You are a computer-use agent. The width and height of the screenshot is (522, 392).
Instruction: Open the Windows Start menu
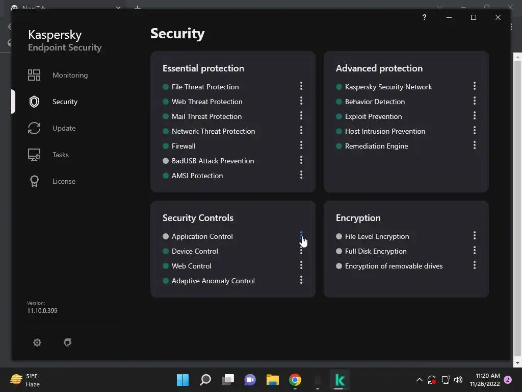[182, 380]
